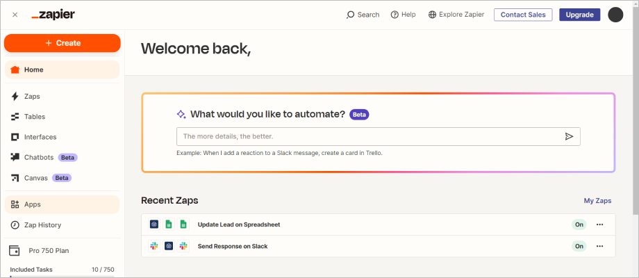The image size is (639, 278).
Task: Click the dark blue app icon in Update Lead row
Action: (154, 224)
